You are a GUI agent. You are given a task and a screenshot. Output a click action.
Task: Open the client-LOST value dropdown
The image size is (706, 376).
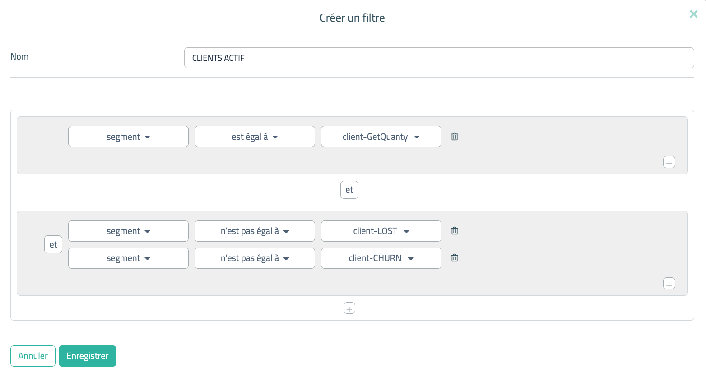(381, 231)
